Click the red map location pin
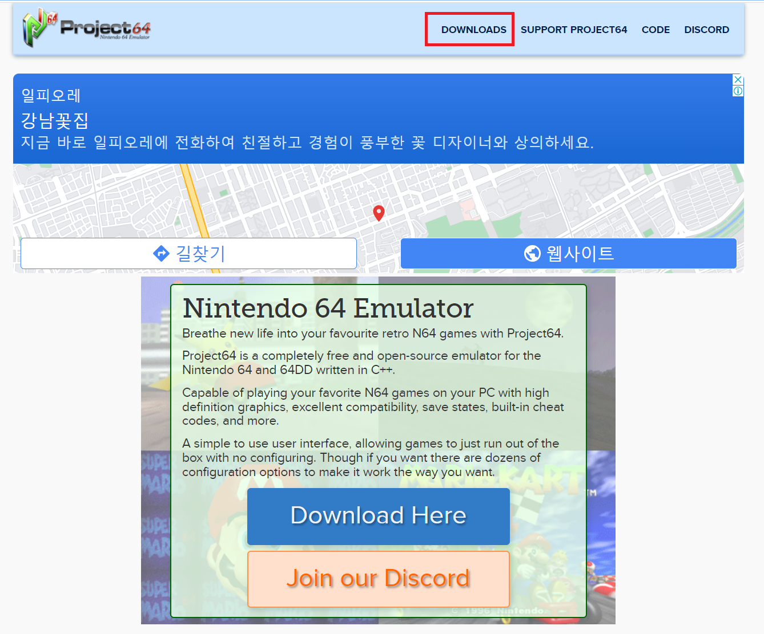 tap(379, 213)
